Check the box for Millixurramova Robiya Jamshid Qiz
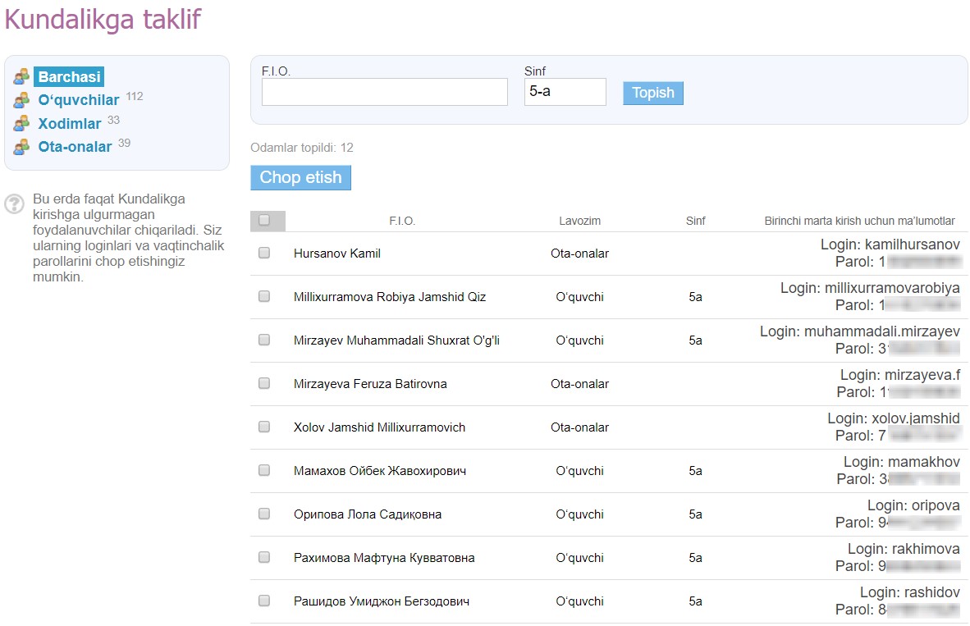Screen dimensions: 970x626 click(x=264, y=296)
